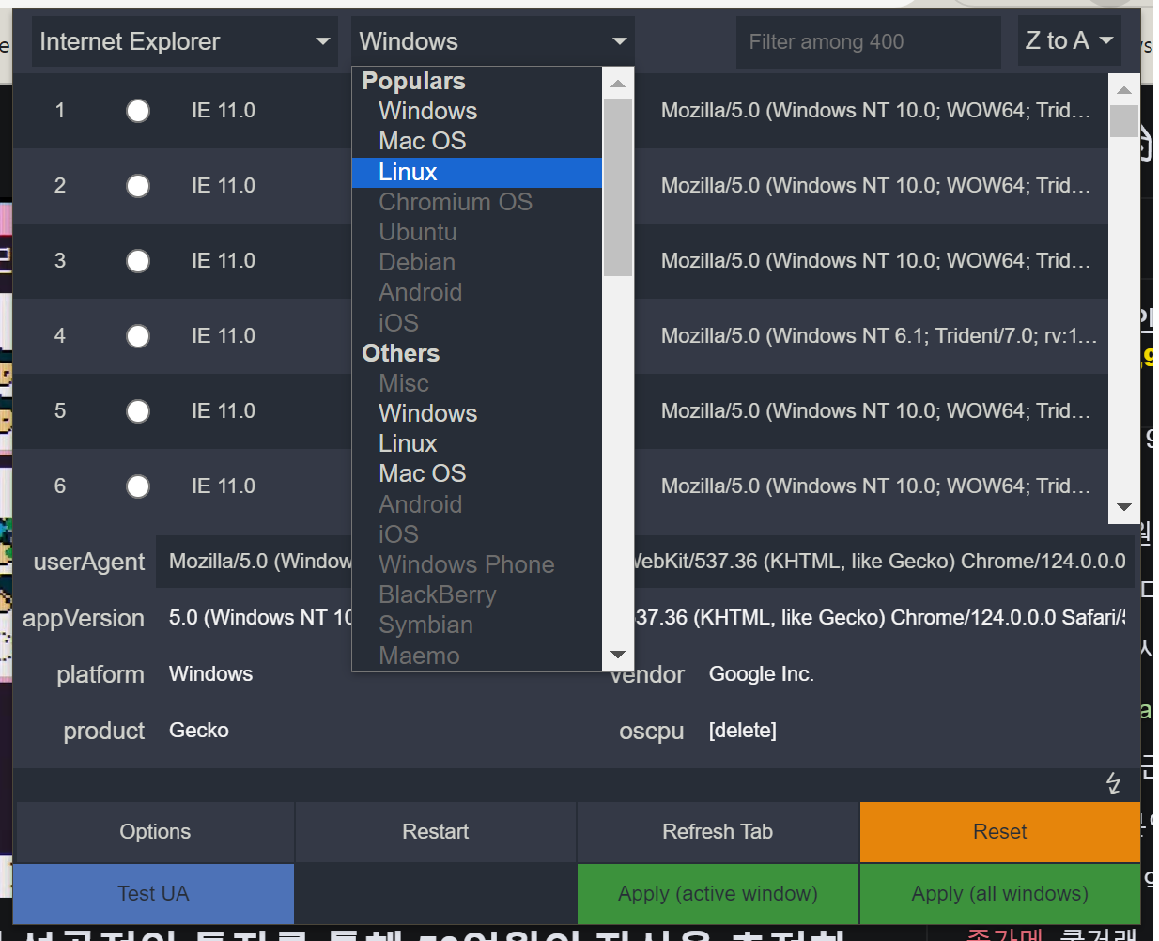Select radio button for row 3
The width and height of the screenshot is (1159, 941).
138,261
